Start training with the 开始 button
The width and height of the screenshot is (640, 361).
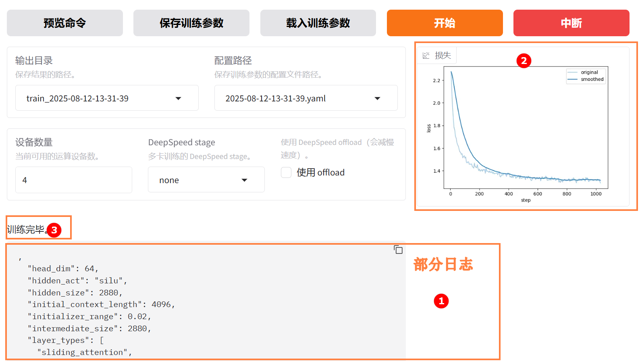(445, 23)
